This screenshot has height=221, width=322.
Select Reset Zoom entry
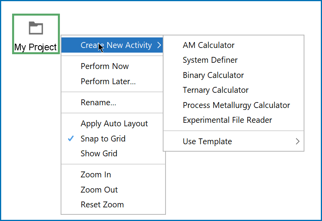113,205
